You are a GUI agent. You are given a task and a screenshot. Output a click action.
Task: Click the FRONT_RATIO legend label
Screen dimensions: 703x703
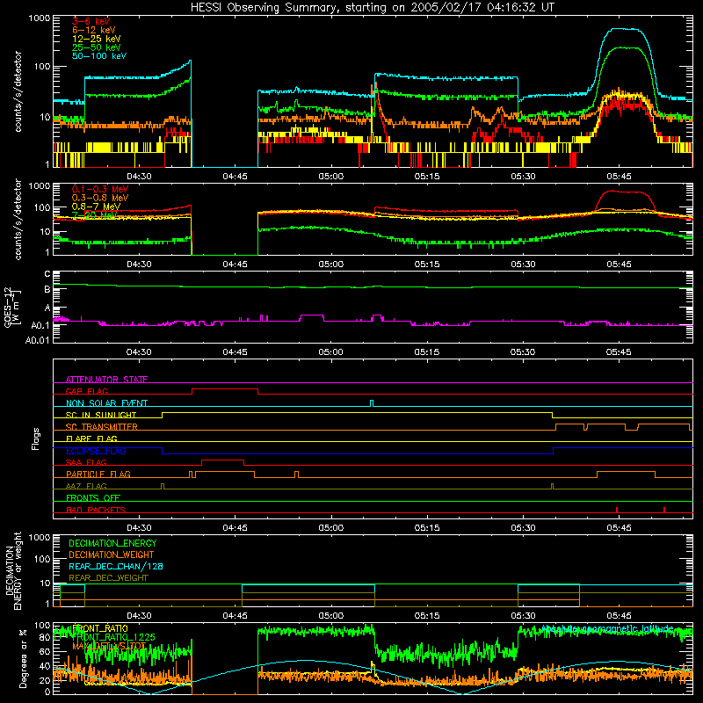(100, 628)
